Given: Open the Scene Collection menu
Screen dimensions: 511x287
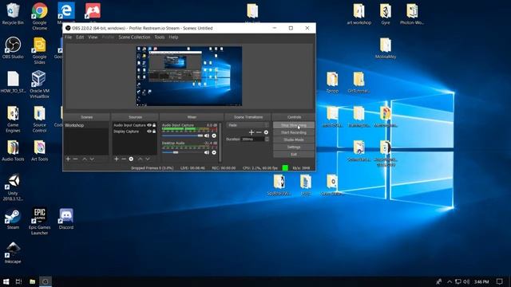Looking at the screenshot, I should point(134,37).
